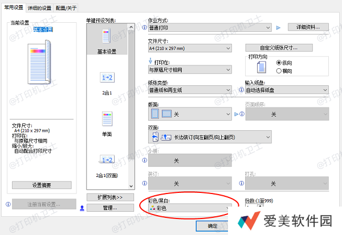Click info icon beside 输入纸盘 dropdown
The width and height of the screenshot is (342, 235).
point(242,90)
